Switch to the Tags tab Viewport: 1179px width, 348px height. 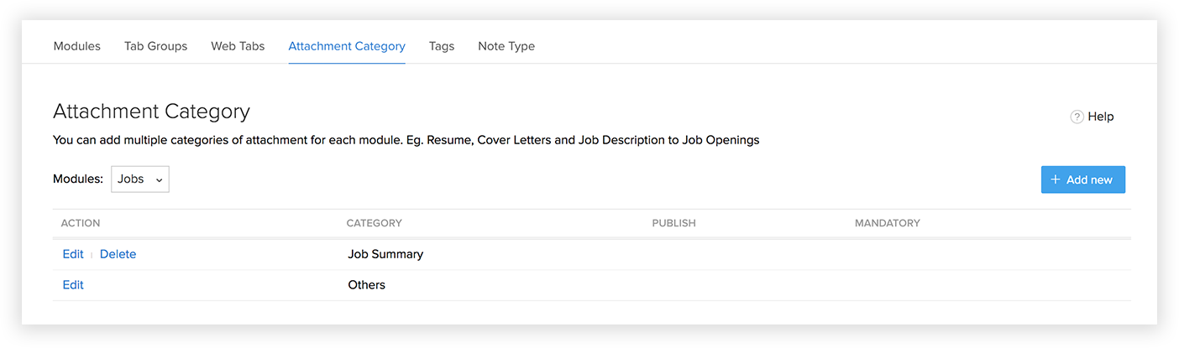(x=441, y=46)
